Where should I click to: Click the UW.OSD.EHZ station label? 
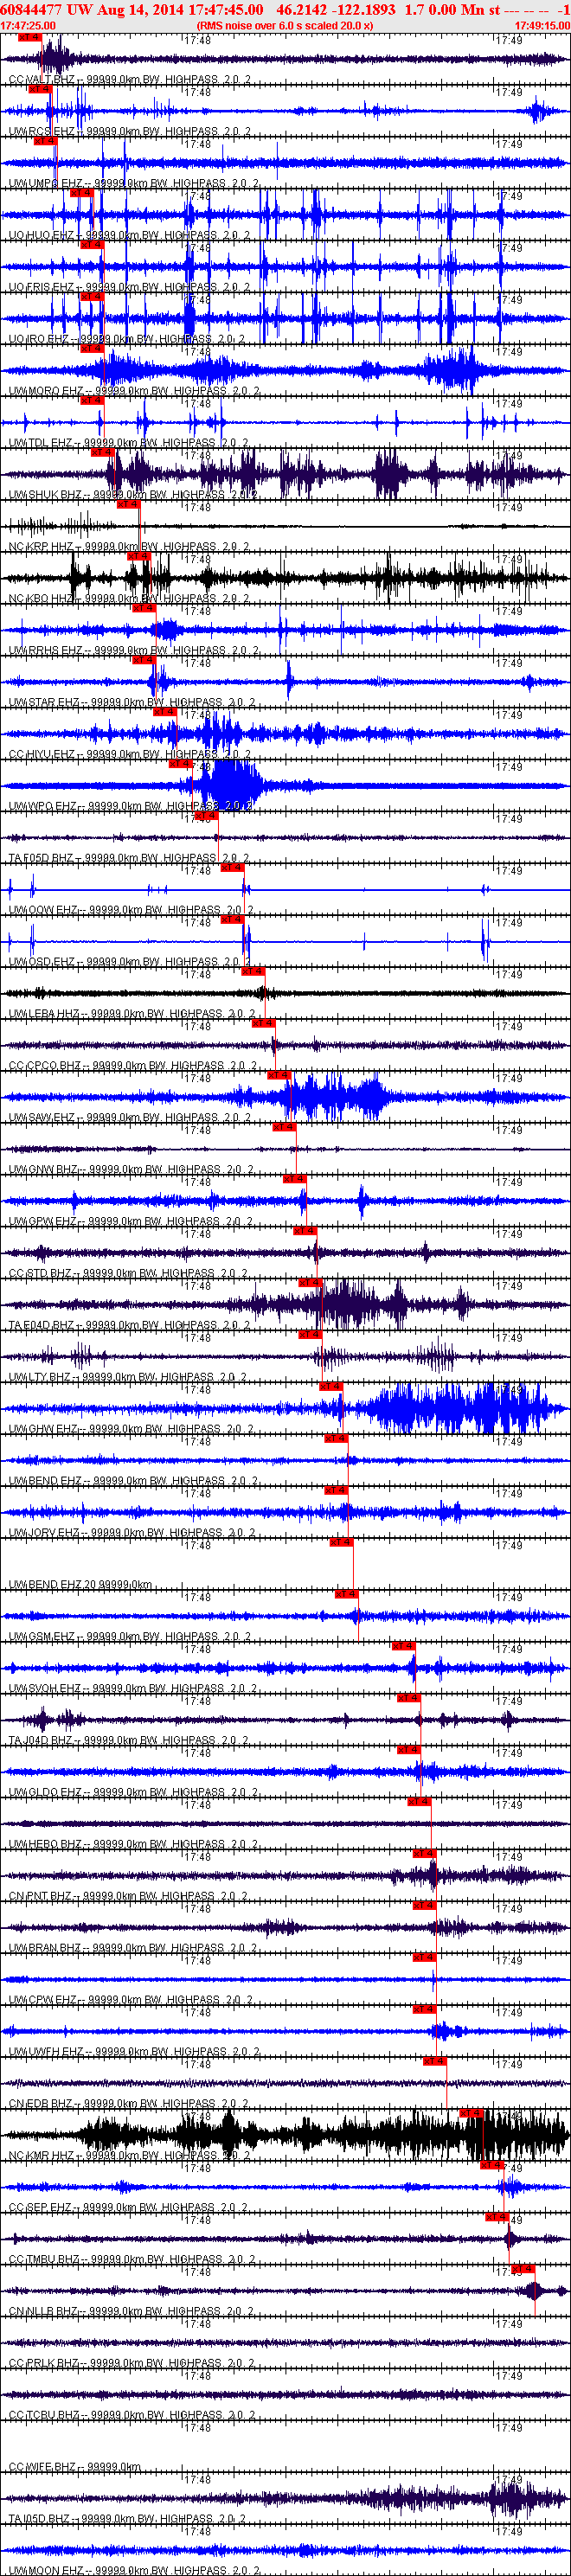coord(130,962)
